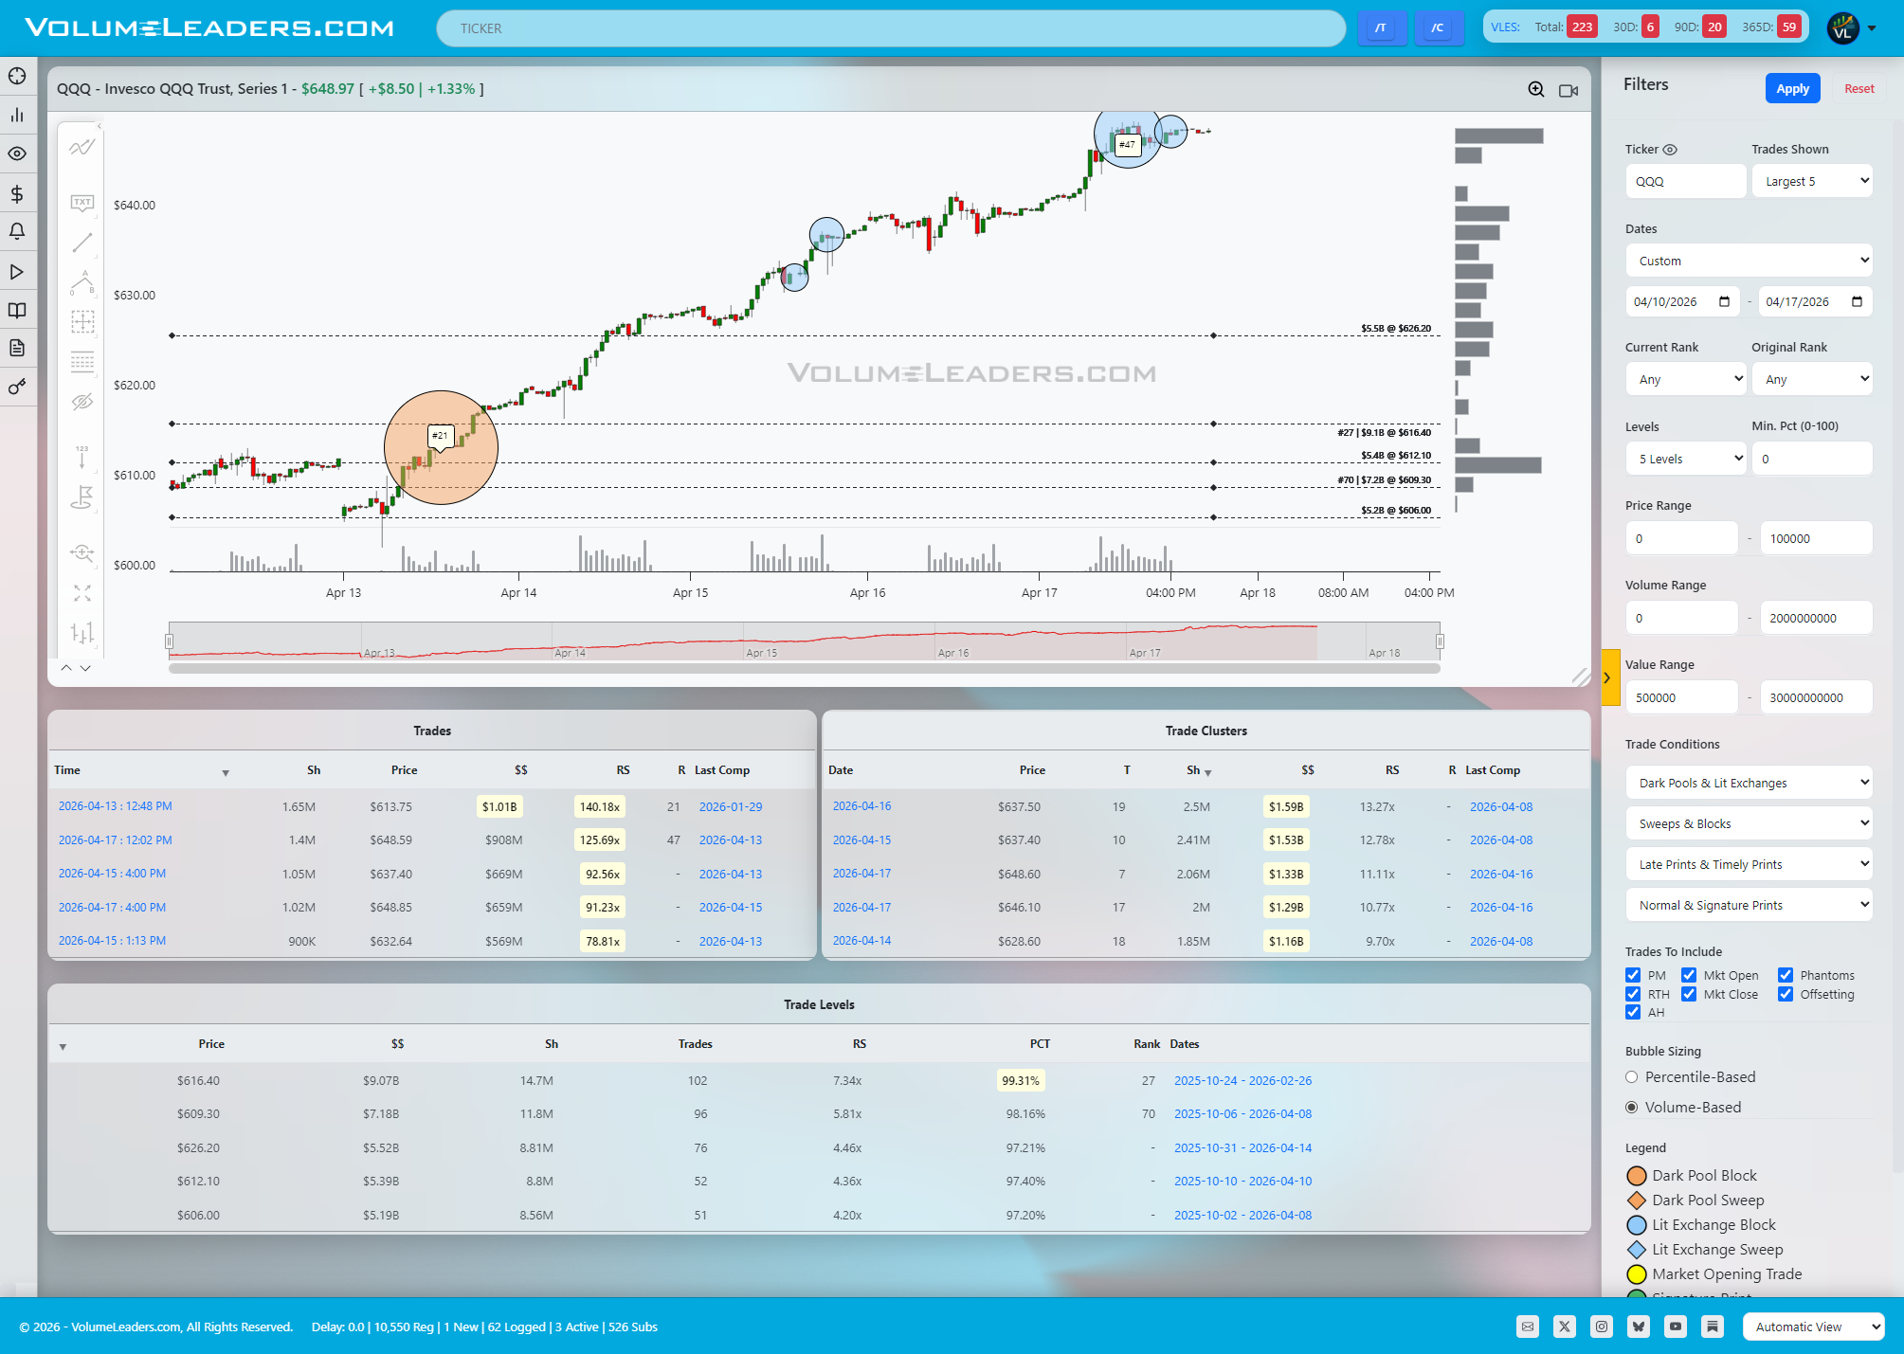Screen dimensions: 1904x1354
Task: Select Percentile-Based bubble sizing
Action: [x=1632, y=1077]
